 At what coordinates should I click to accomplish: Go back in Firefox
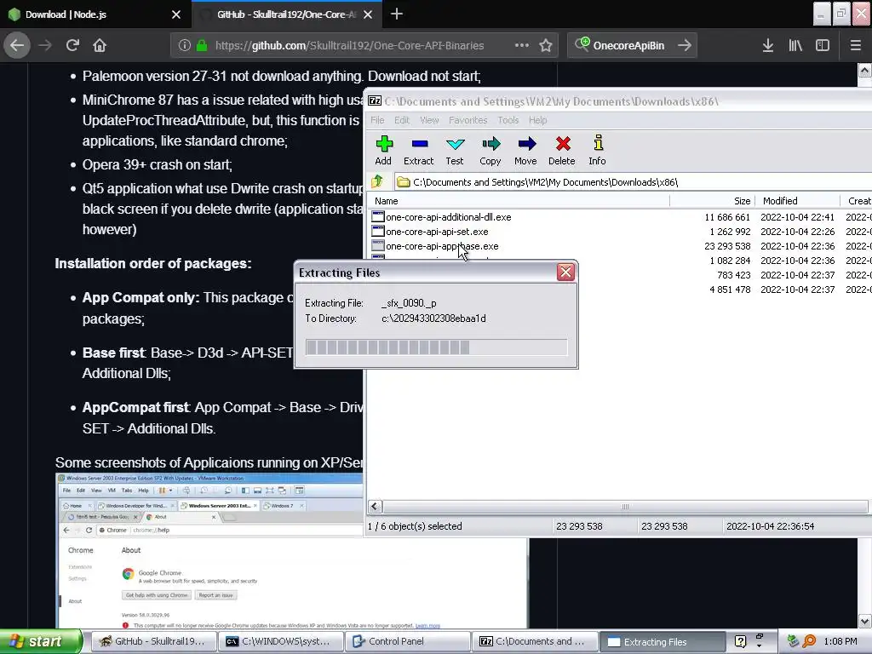(x=17, y=45)
